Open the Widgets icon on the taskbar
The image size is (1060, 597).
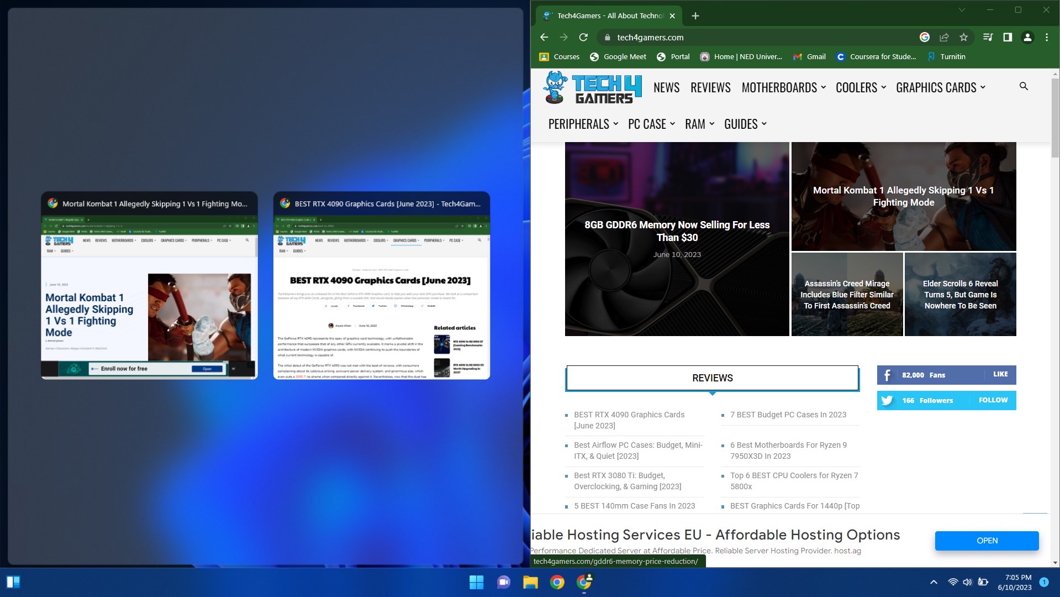click(x=13, y=582)
